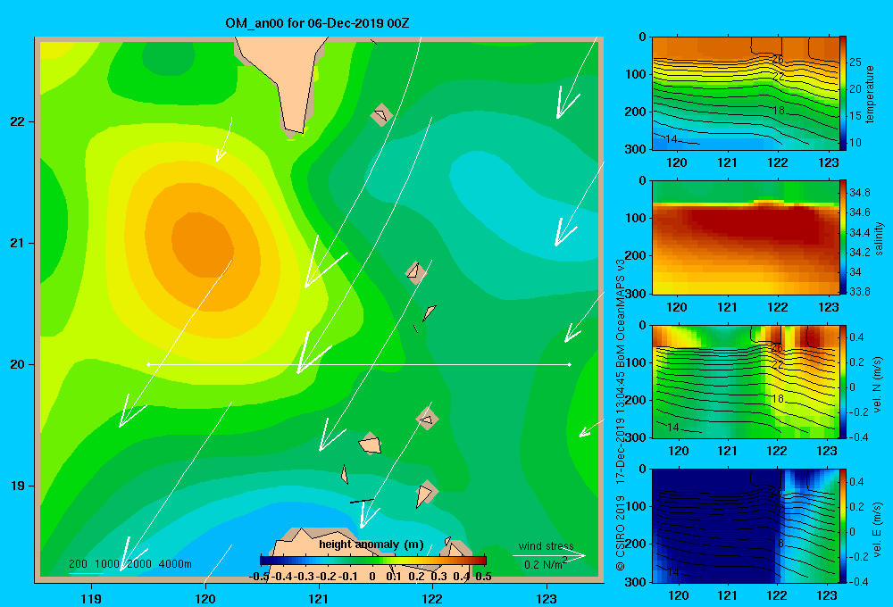Click the 'height anomaly (m)' legend label
Image resolution: width=893 pixels, height=607 pixels.
pos(371,545)
